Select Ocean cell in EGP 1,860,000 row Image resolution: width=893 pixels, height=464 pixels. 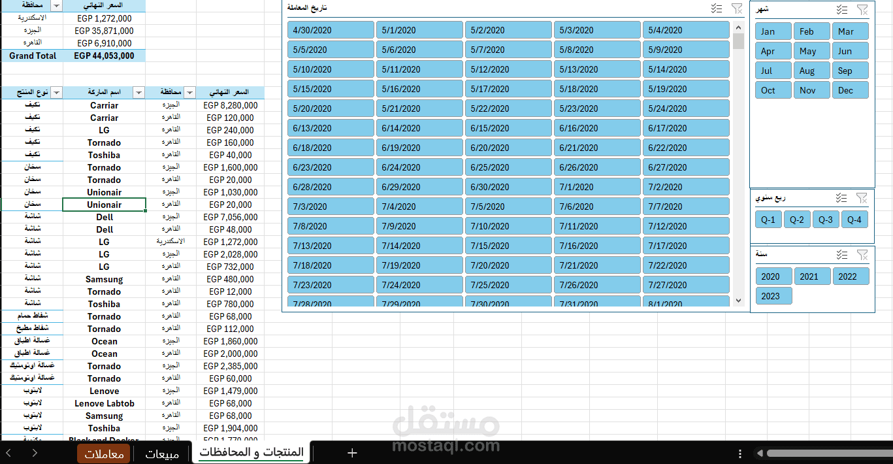[x=104, y=341]
